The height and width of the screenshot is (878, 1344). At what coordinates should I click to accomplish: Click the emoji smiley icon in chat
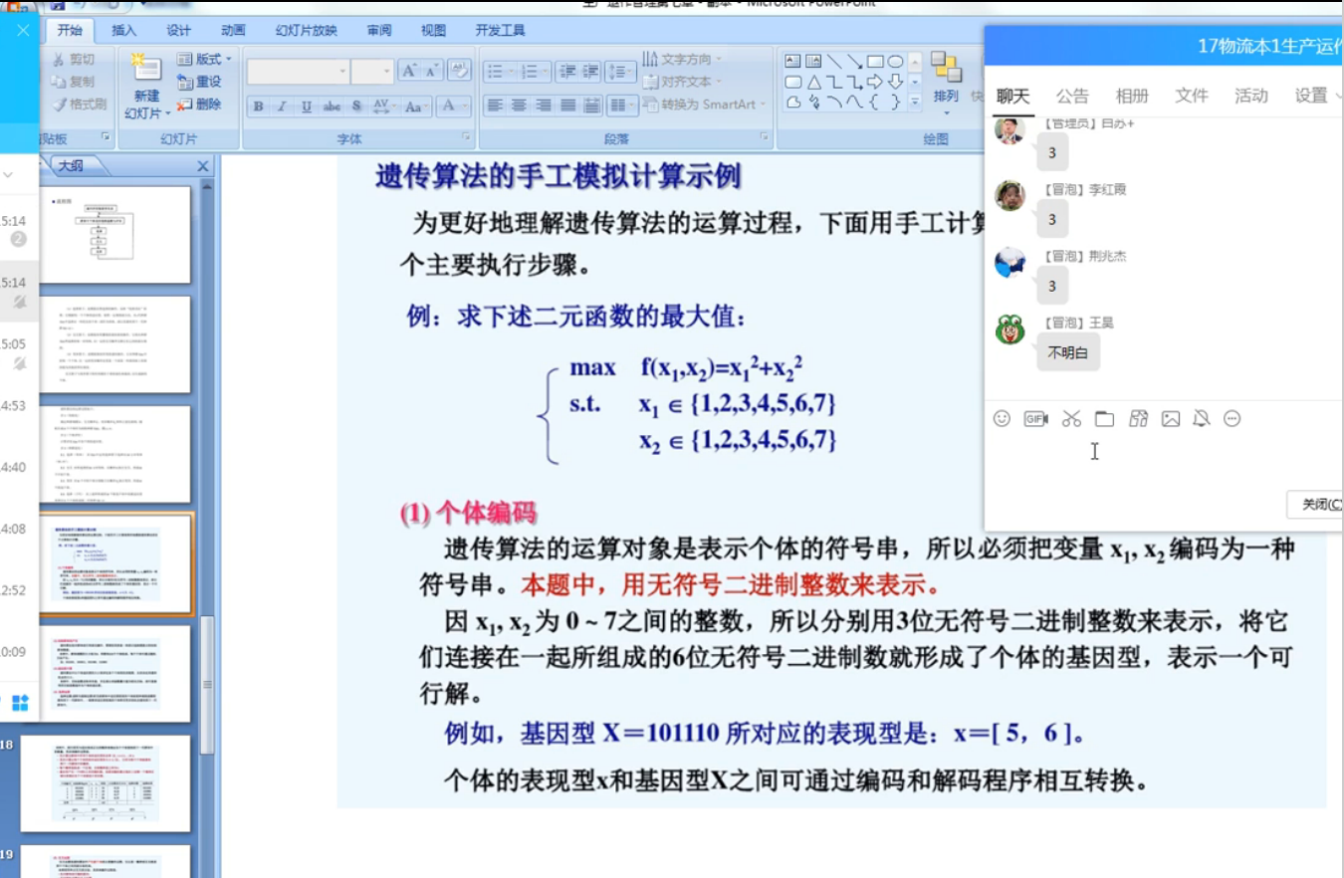pyautogui.click(x=1003, y=419)
